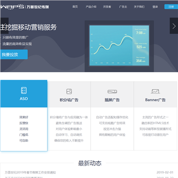Click the 可自助 text
The image size is (178, 178).
point(24,140)
